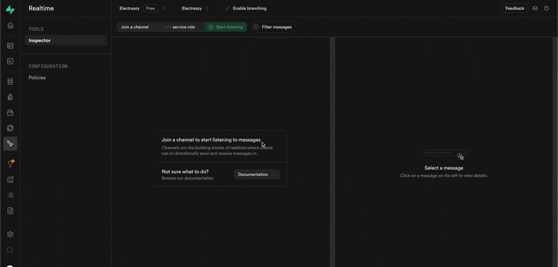Open the Documentation button
558x267 pixels.
(x=257, y=174)
